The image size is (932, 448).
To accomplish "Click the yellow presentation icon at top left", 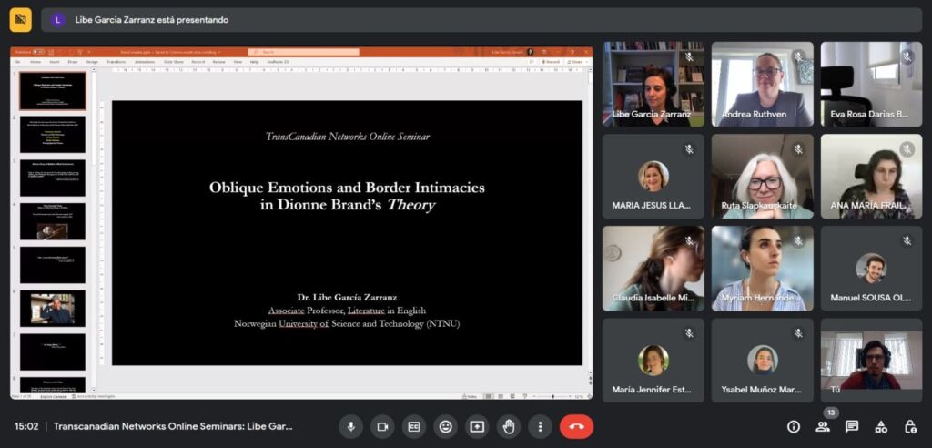I will point(20,19).
